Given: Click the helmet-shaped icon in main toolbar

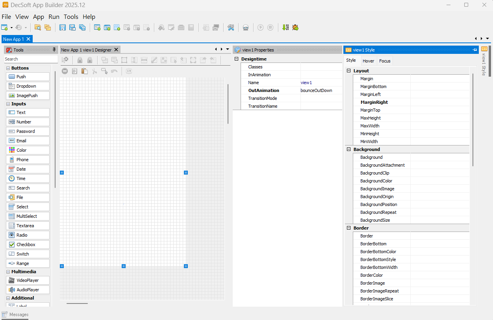Looking at the screenshot, I should [245, 28].
